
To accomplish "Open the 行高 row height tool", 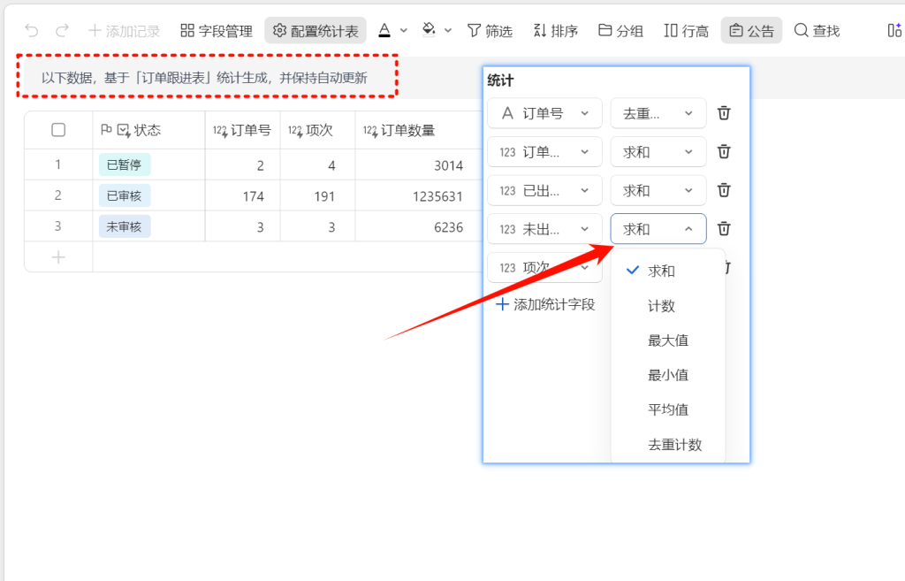I will (x=686, y=31).
